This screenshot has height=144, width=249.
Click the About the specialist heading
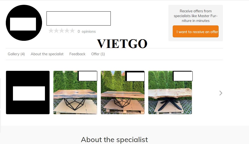114,140
